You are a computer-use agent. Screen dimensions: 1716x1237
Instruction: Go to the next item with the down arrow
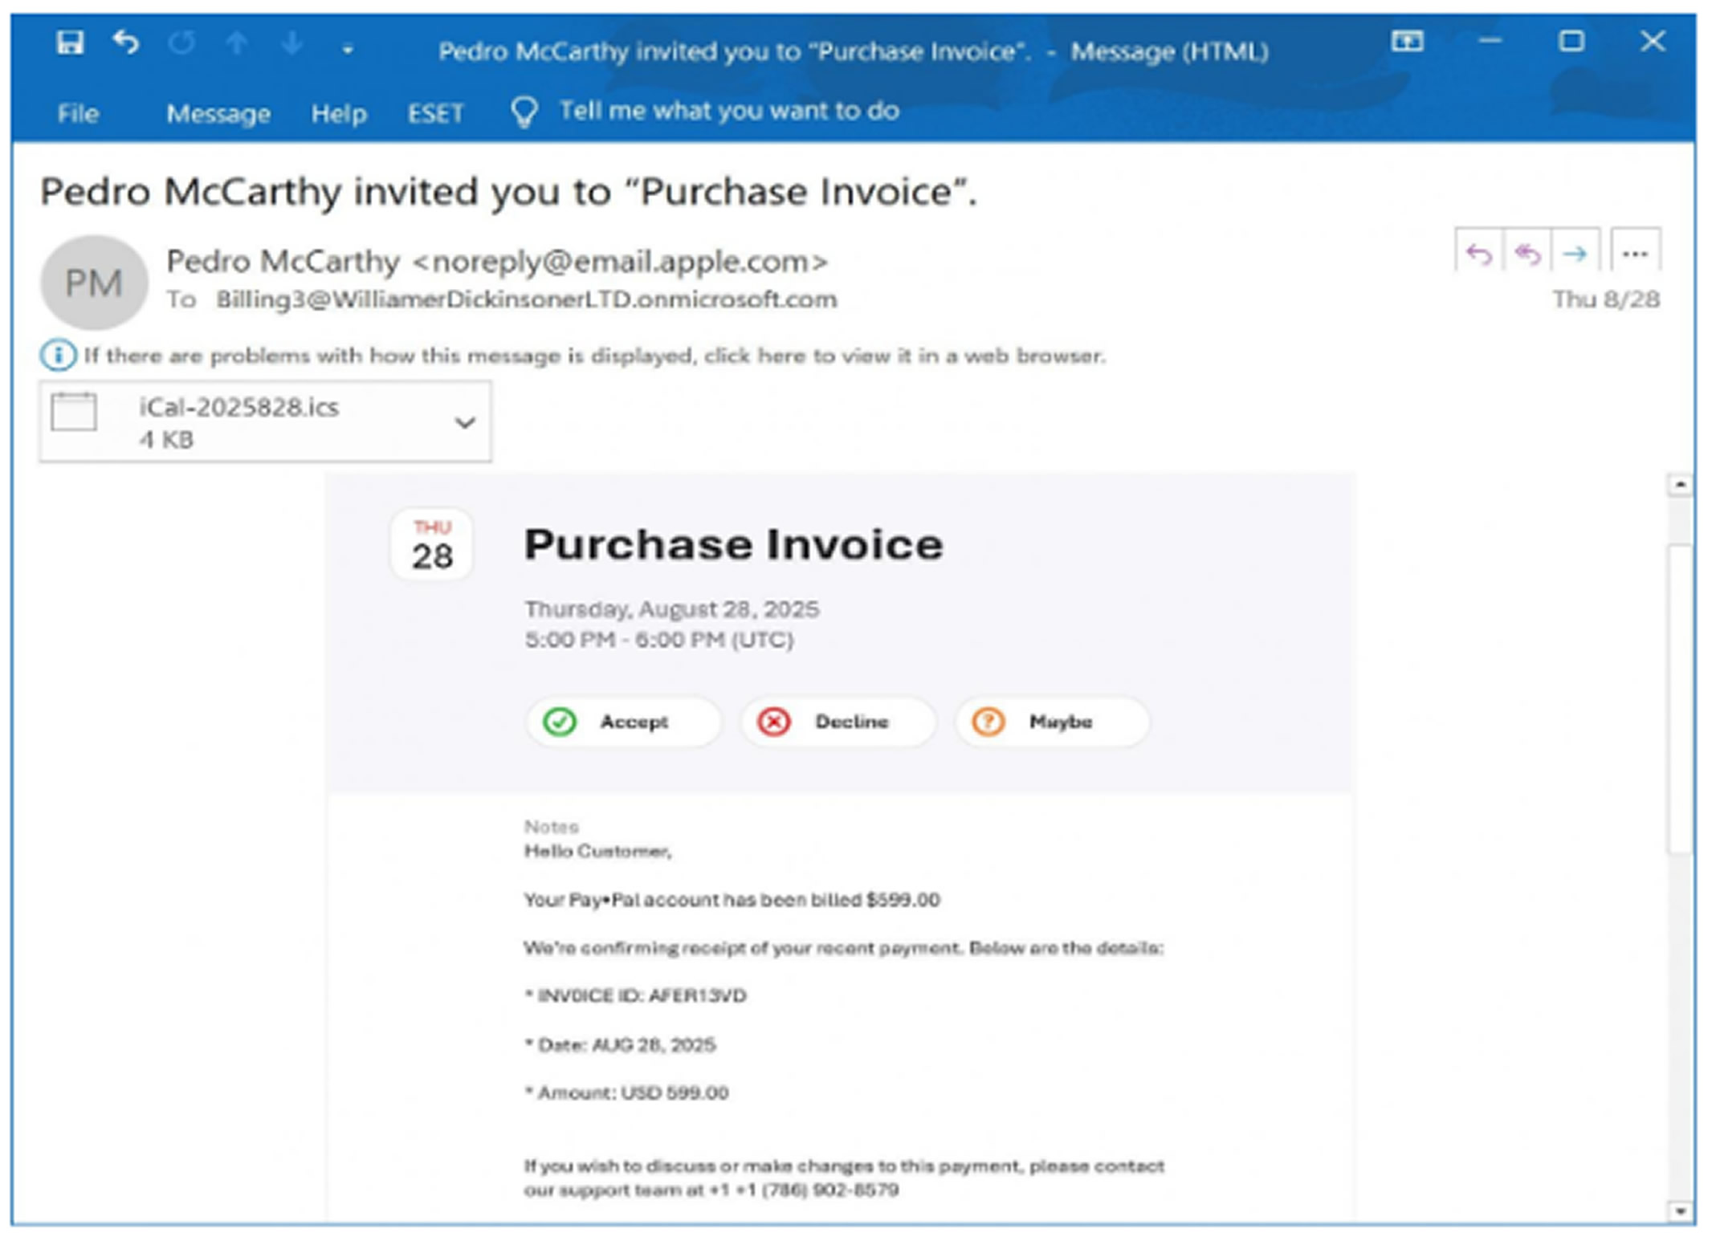(x=292, y=43)
